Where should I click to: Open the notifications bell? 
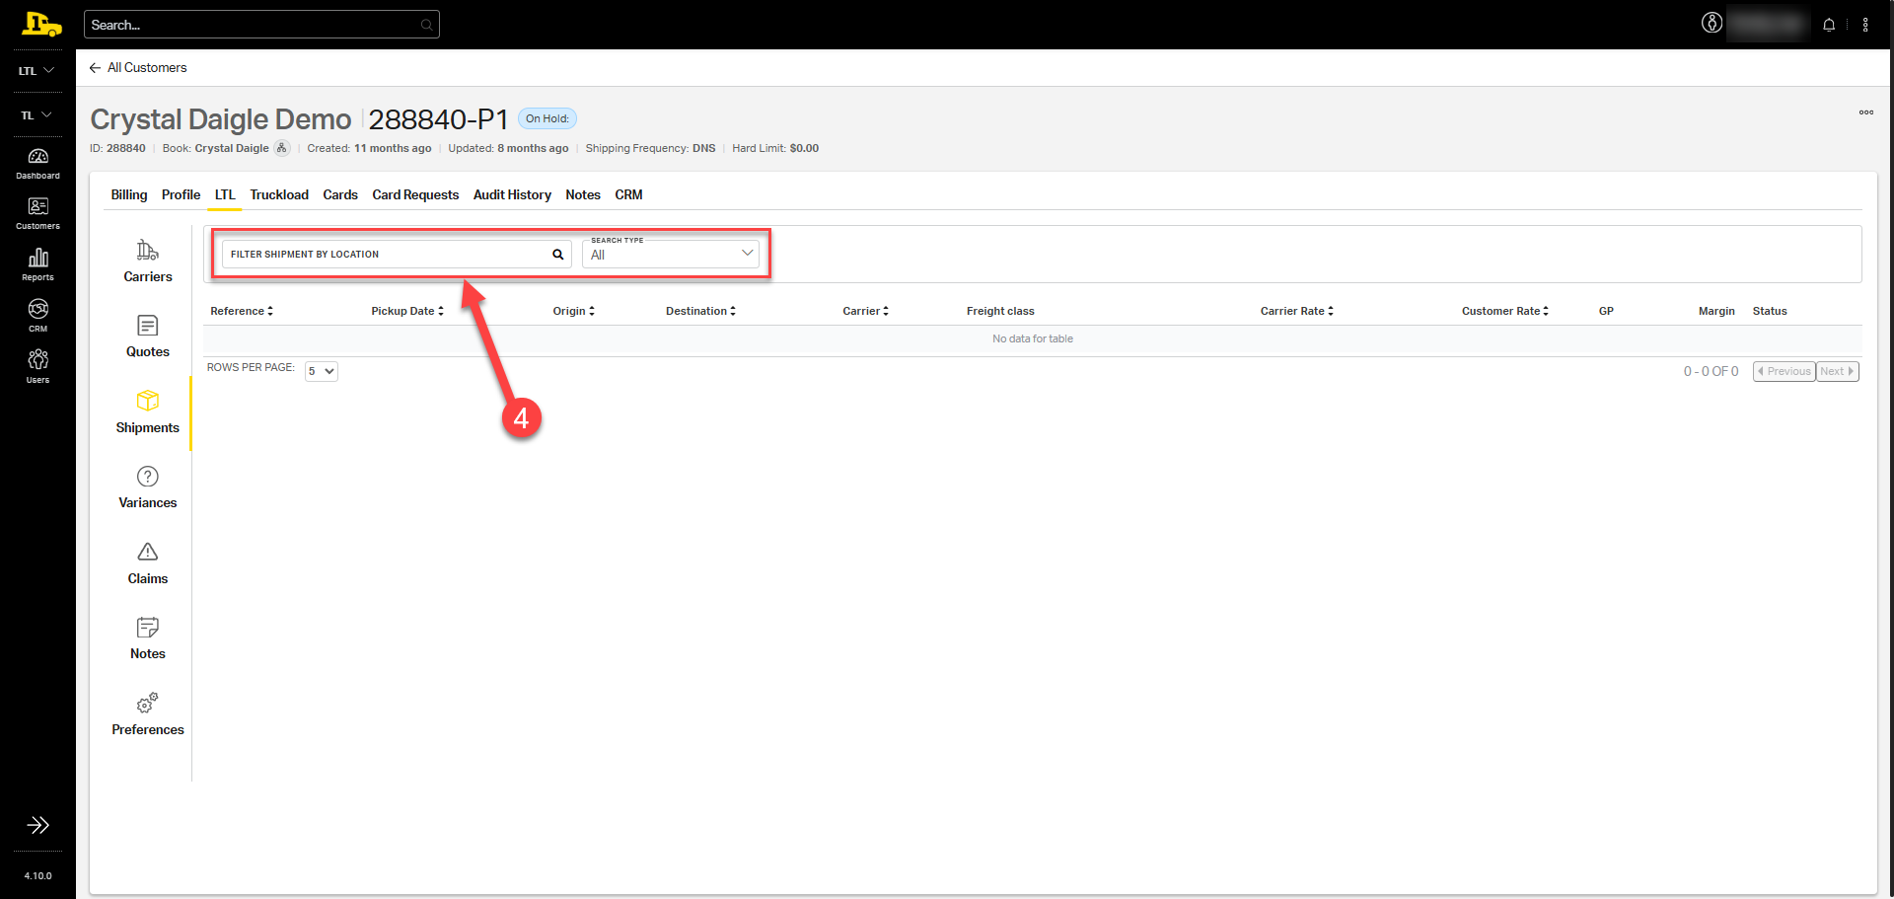[1829, 25]
